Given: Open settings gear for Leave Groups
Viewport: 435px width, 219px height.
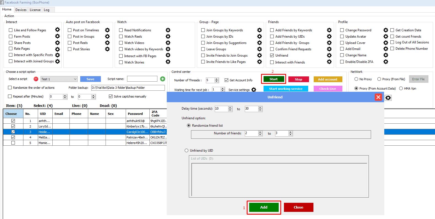Looking at the screenshot, I should pyautogui.click(x=259, y=49).
